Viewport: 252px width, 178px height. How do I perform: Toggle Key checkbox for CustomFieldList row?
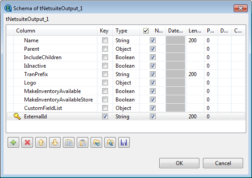105,108
